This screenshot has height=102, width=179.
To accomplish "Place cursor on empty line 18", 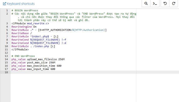I will tap(72, 72).
